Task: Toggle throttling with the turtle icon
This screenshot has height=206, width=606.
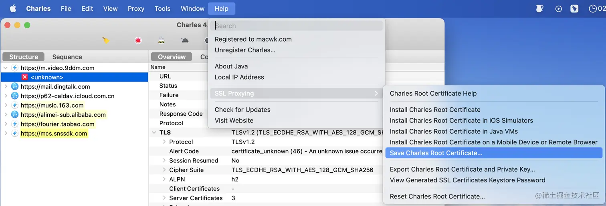Action: [x=185, y=40]
